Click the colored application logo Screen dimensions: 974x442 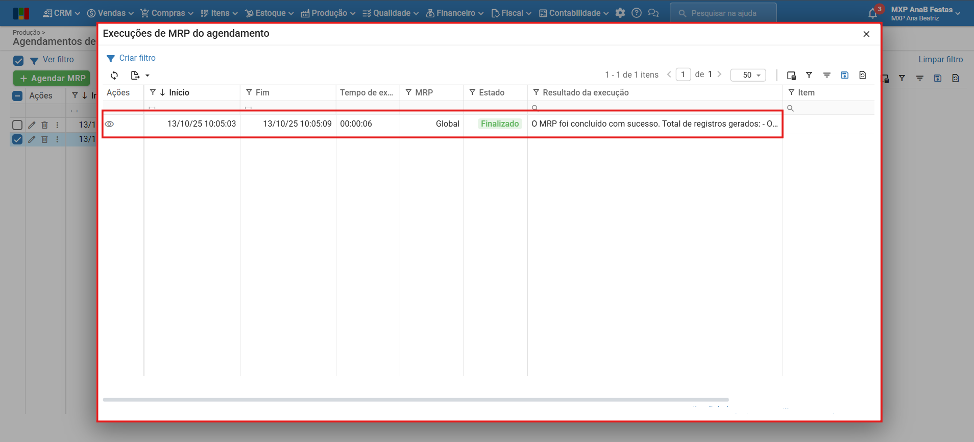21,13
